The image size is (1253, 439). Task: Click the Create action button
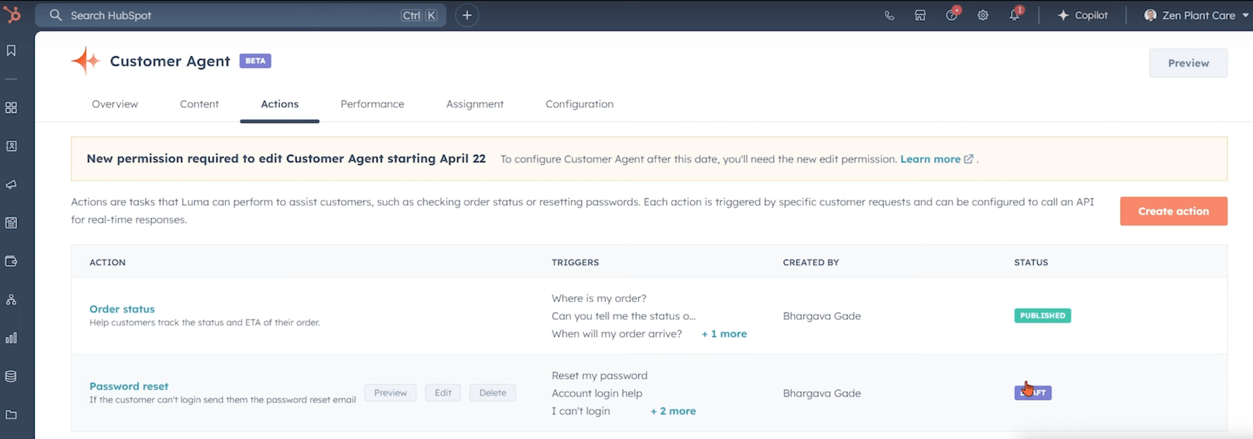tap(1173, 211)
